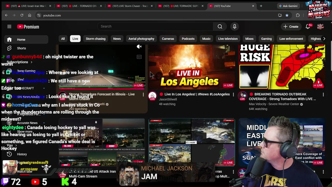Open Shorts in the sidebar
332x187 pixels.
pos(26,48)
